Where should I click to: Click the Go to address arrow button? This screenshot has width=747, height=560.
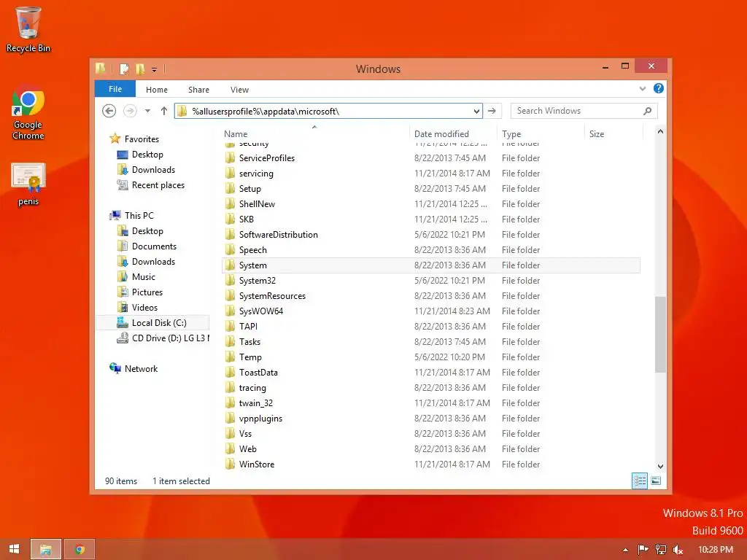(492, 111)
